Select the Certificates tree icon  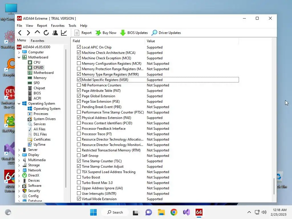(x=30, y=139)
